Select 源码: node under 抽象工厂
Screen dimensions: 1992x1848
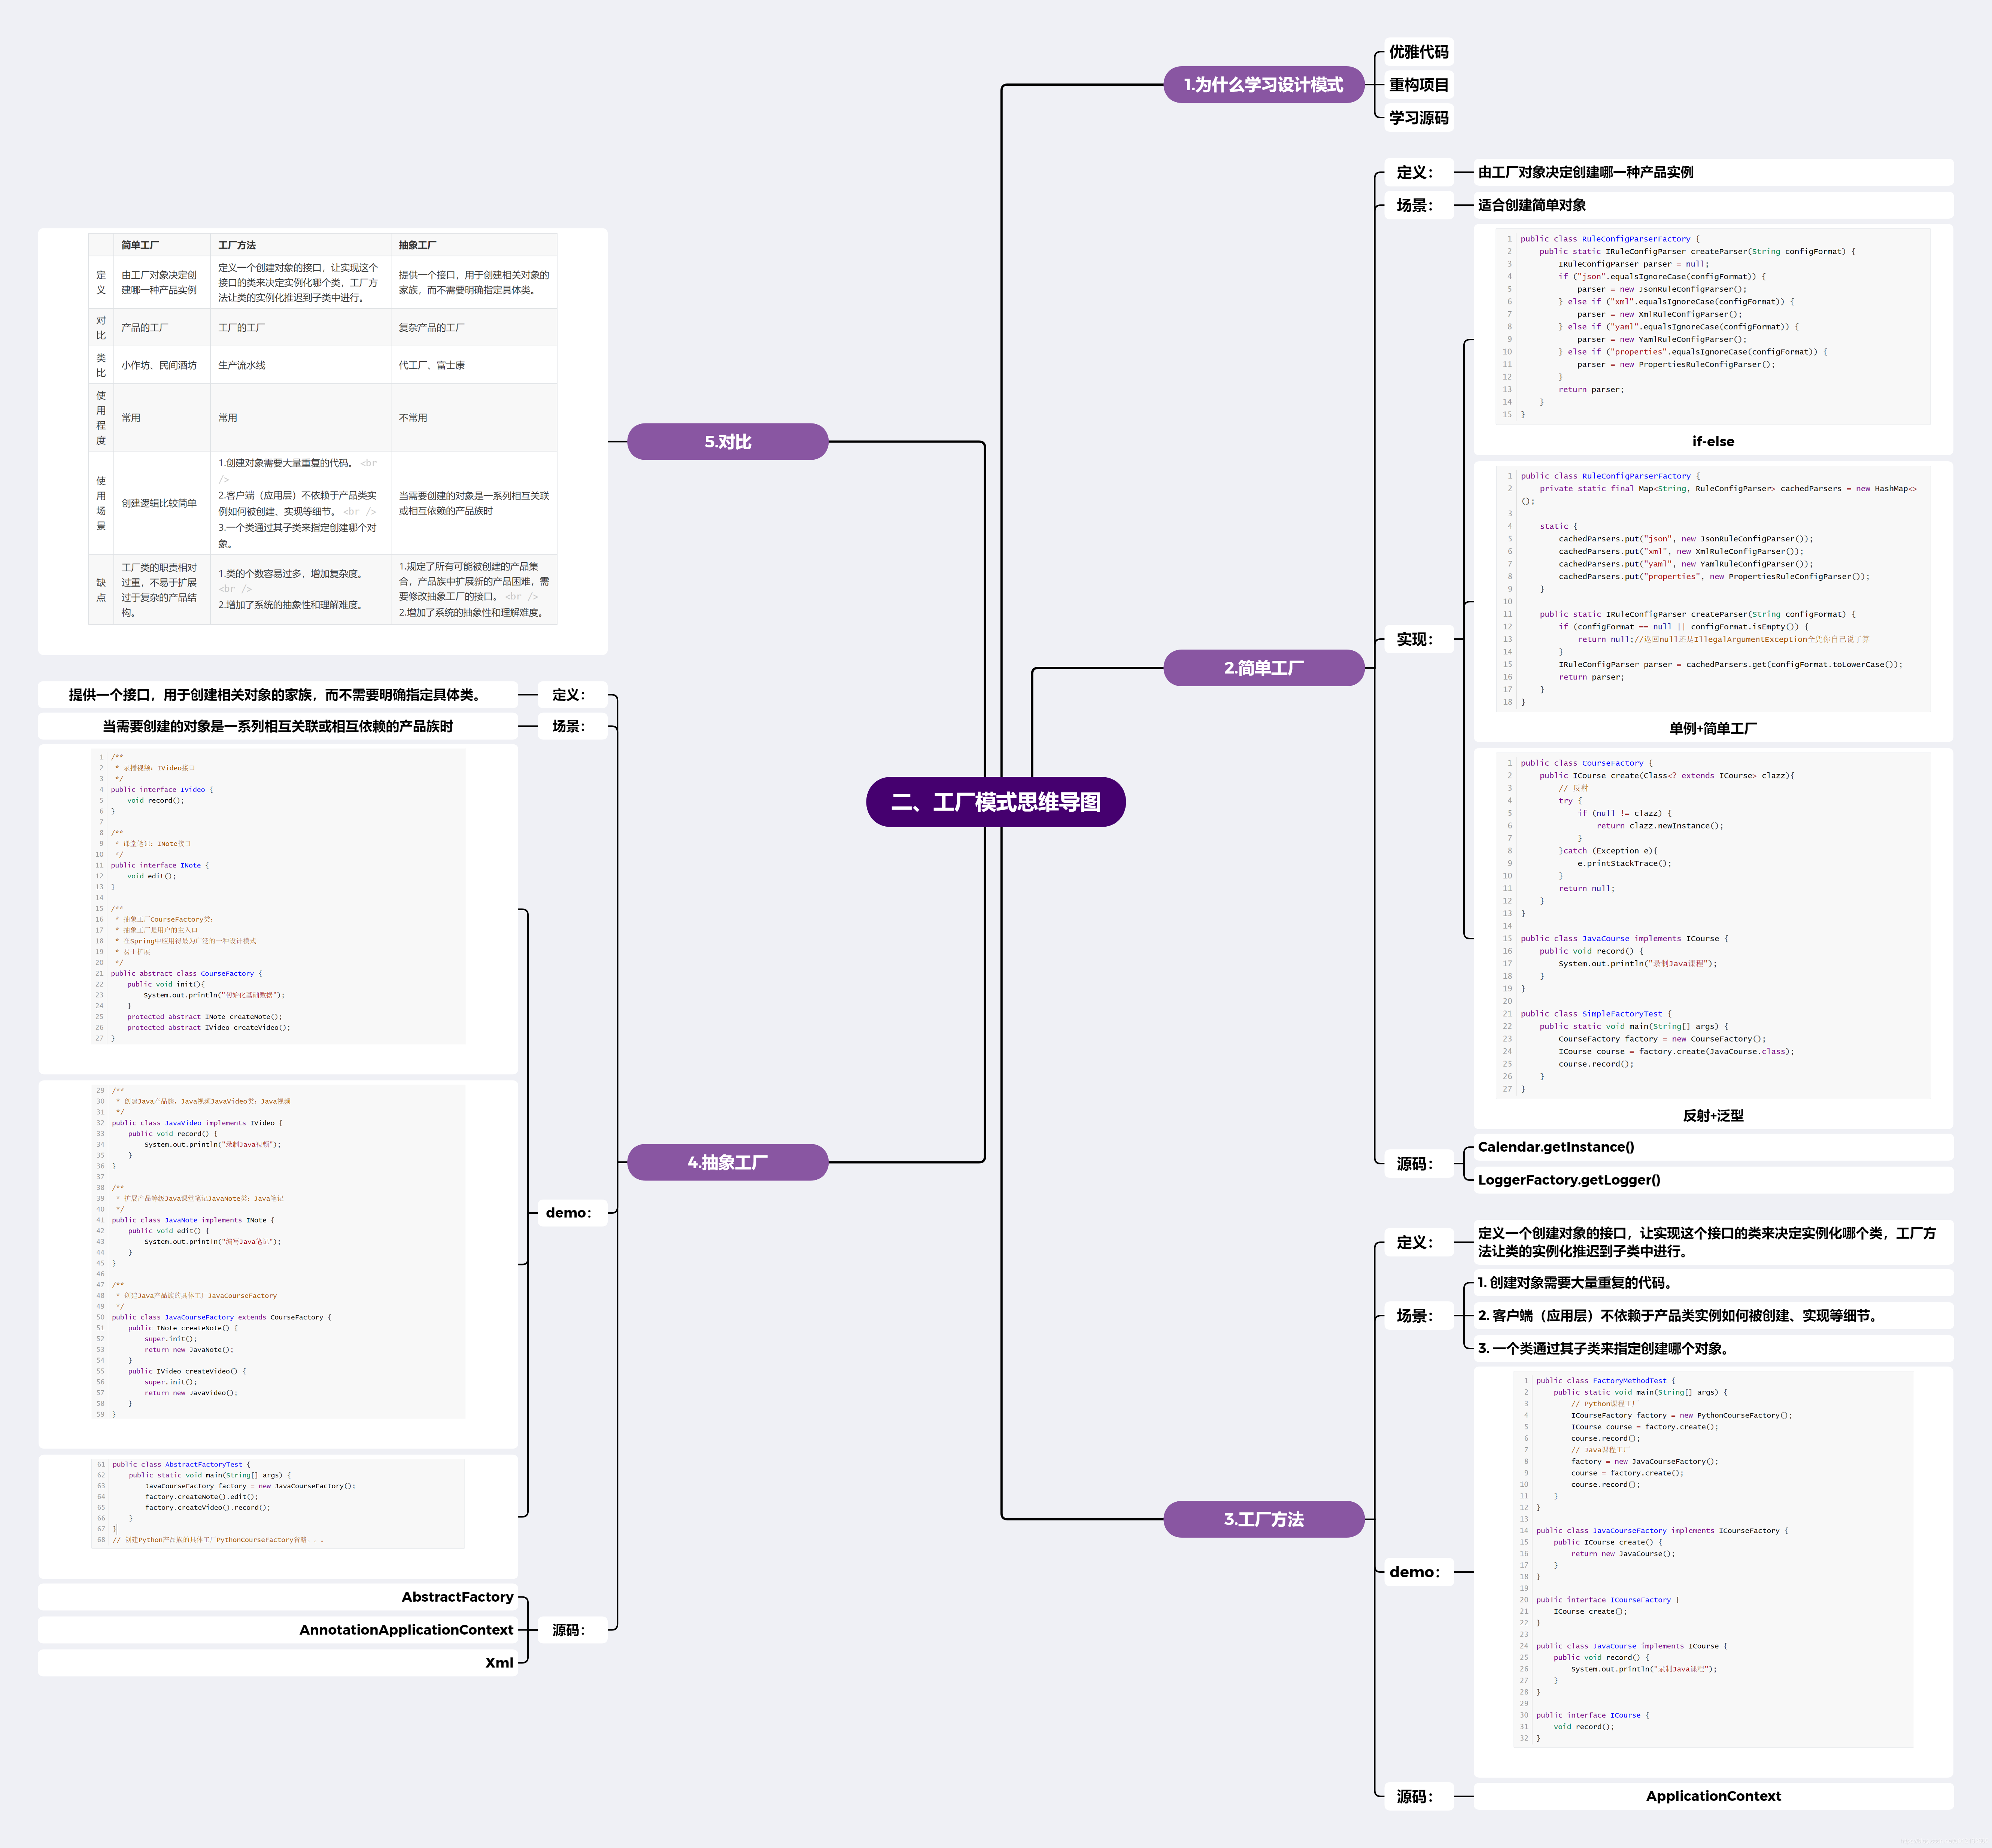coord(572,1630)
